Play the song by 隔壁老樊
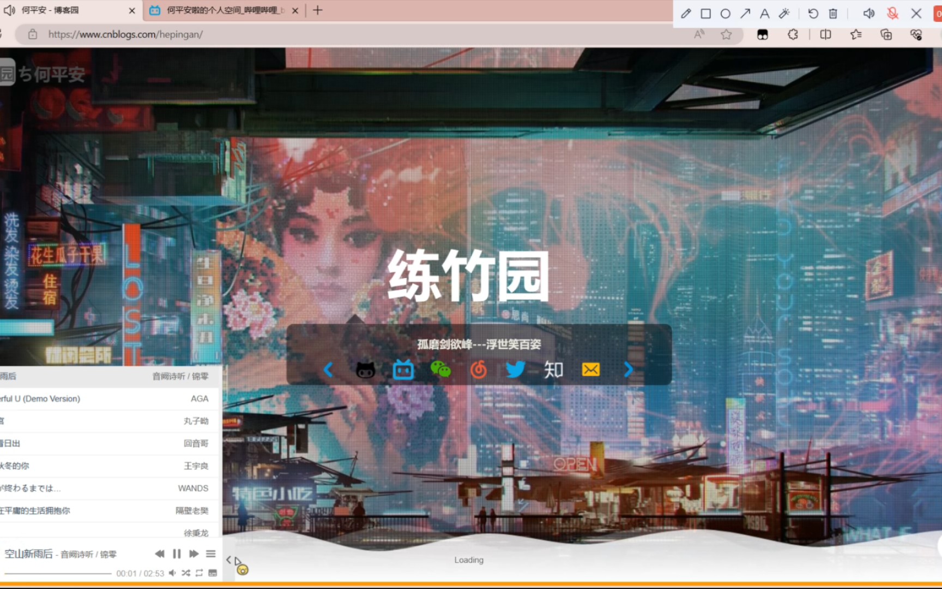The height and width of the screenshot is (589, 942). [x=109, y=510]
